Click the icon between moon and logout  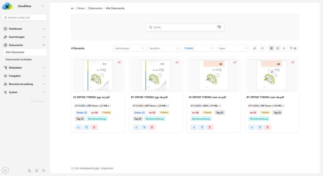click(37, 170)
